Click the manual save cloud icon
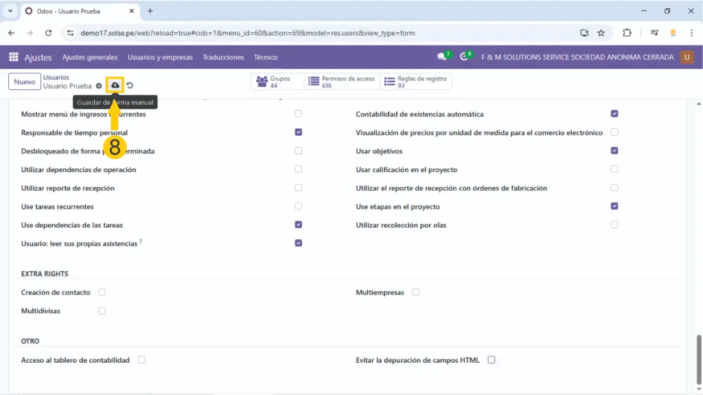Viewport: 703px width, 395px height. pos(115,86)
